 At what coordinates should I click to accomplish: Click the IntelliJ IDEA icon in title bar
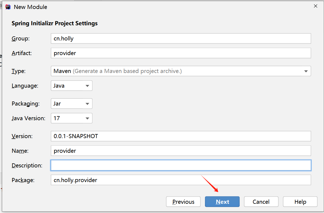tap(8, 7)
